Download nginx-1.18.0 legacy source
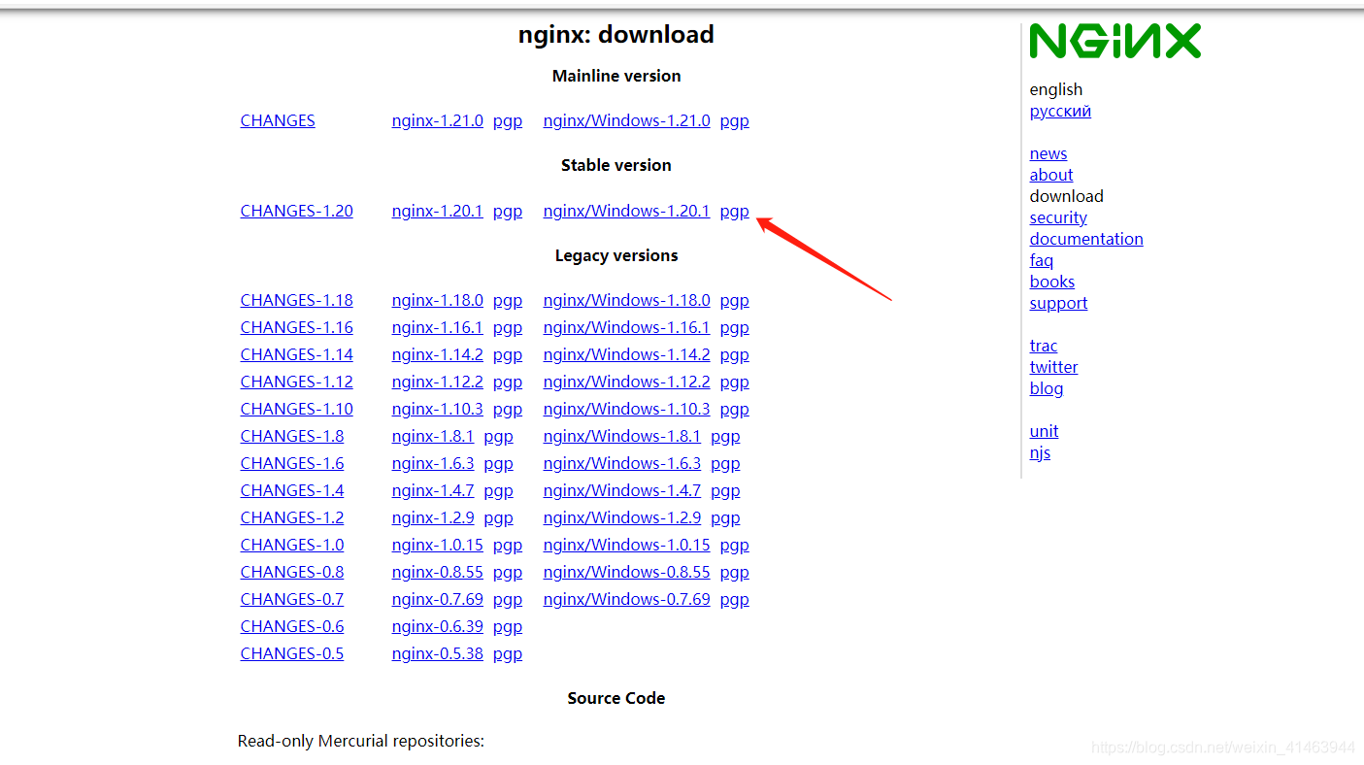Screen dimensions: 1364x765 click(x=437, y=300)
